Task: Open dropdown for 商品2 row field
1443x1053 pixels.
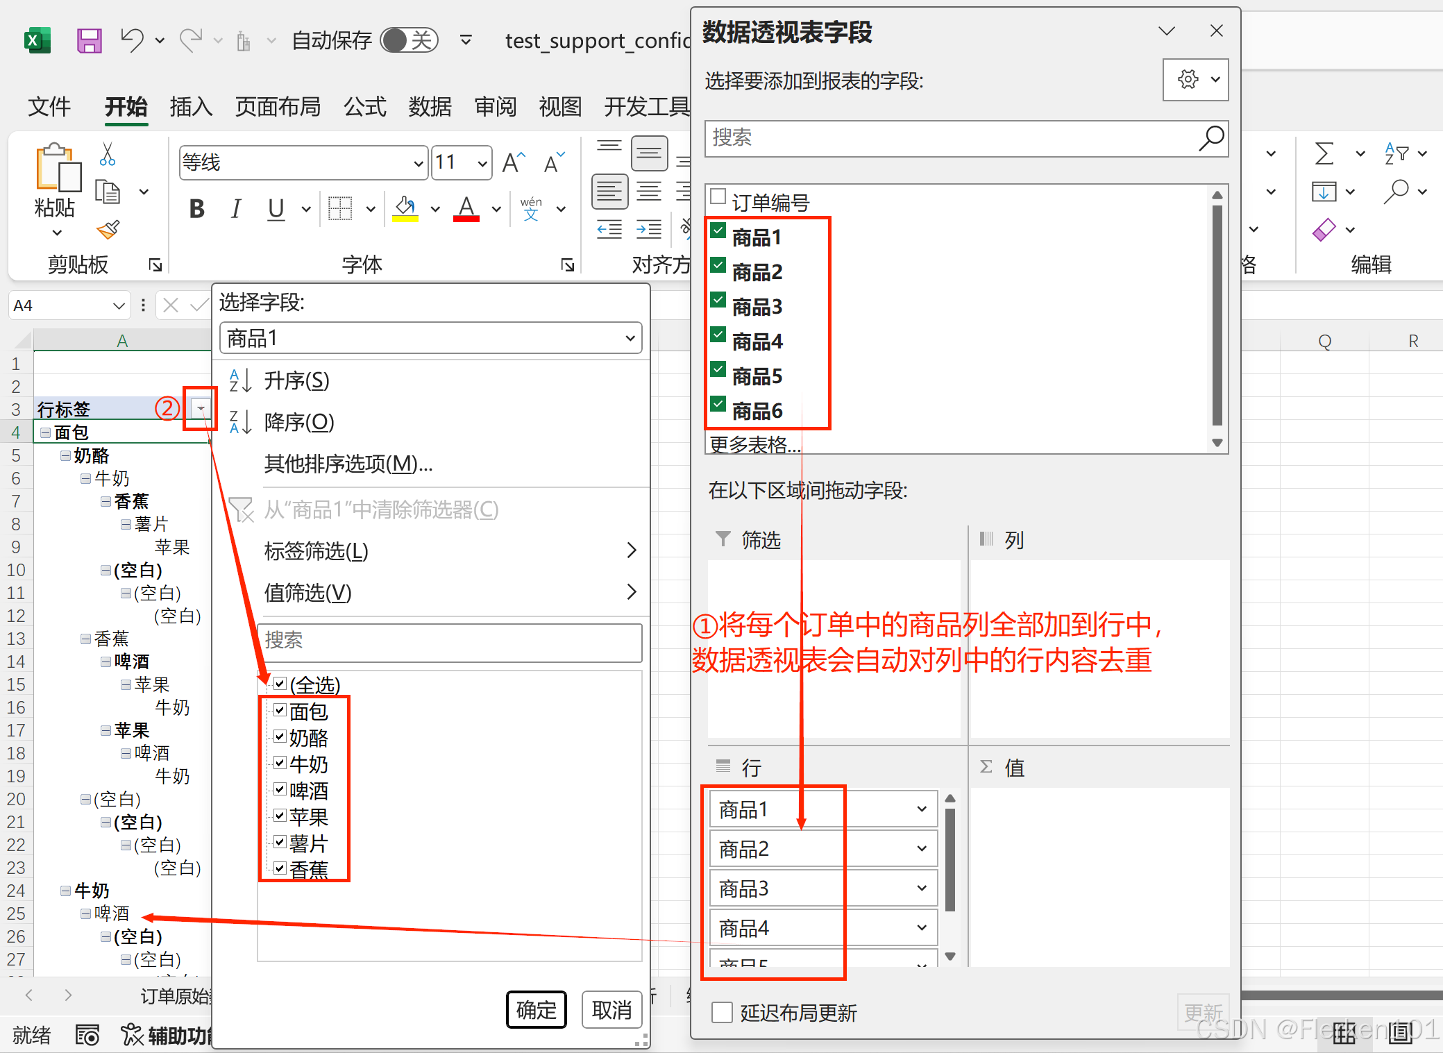Action: 922,849
